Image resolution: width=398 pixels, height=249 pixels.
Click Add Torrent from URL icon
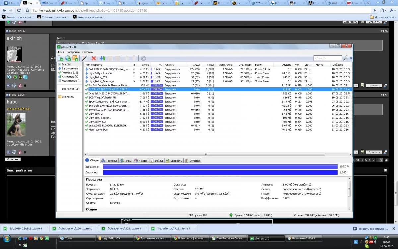(x=68, y=58)
